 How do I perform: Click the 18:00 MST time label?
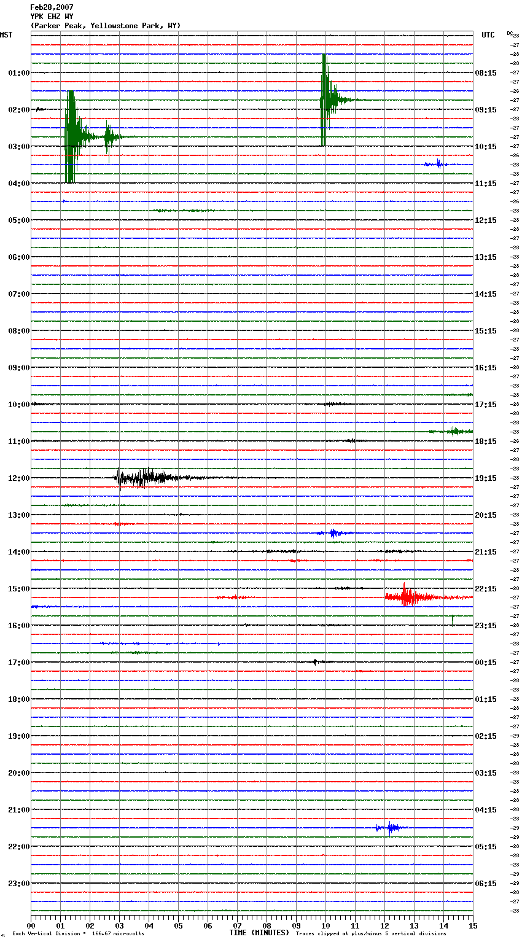pos(19,699)
